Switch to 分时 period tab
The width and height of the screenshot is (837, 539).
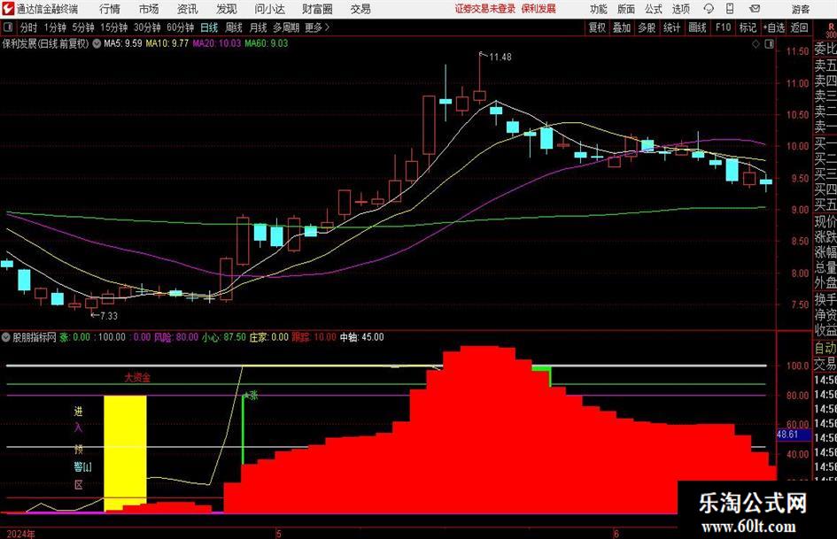28,27
